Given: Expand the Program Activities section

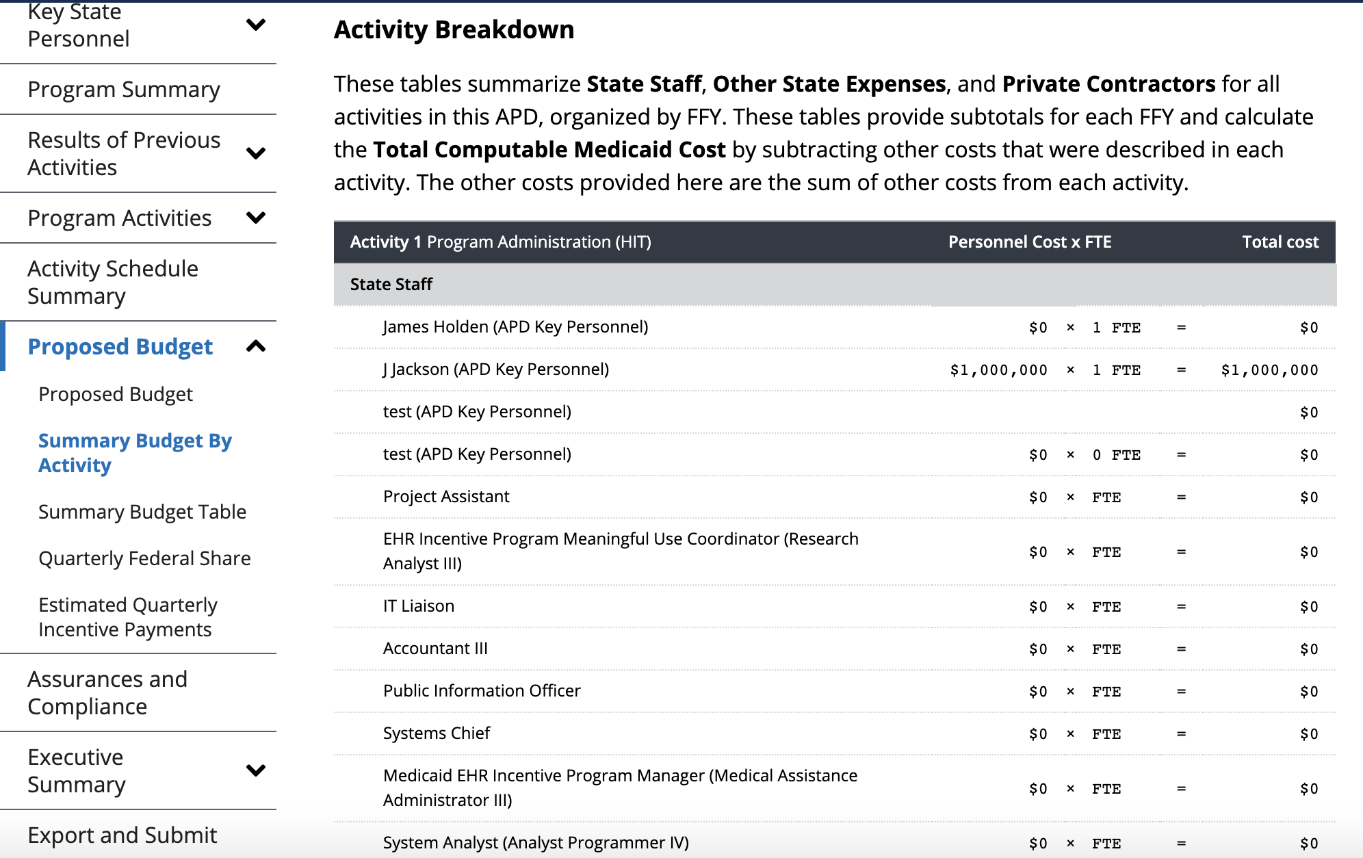Looking at the screenshot, I should (257, 218).
